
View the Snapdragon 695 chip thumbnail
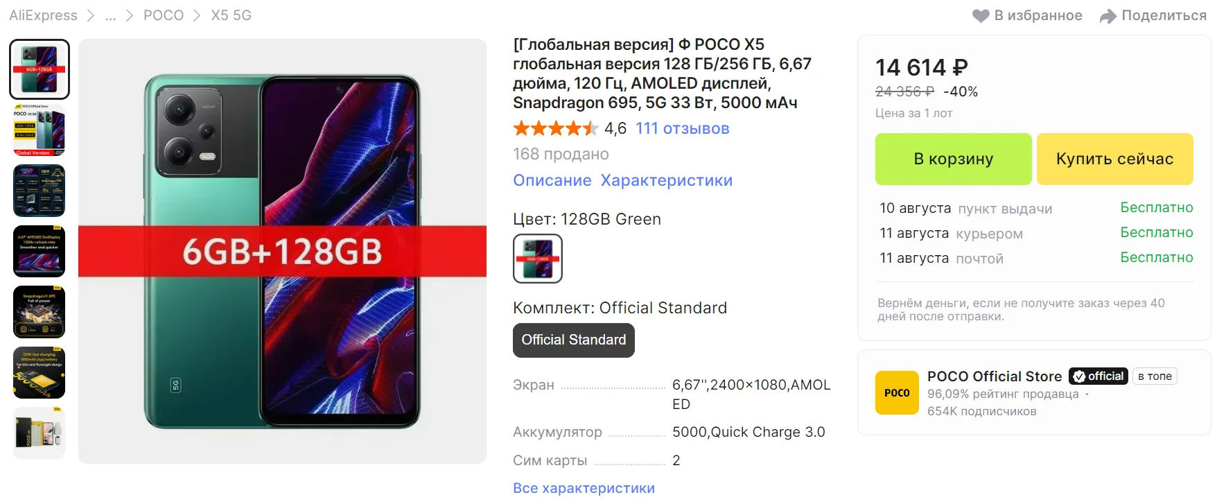coord(40,312)
